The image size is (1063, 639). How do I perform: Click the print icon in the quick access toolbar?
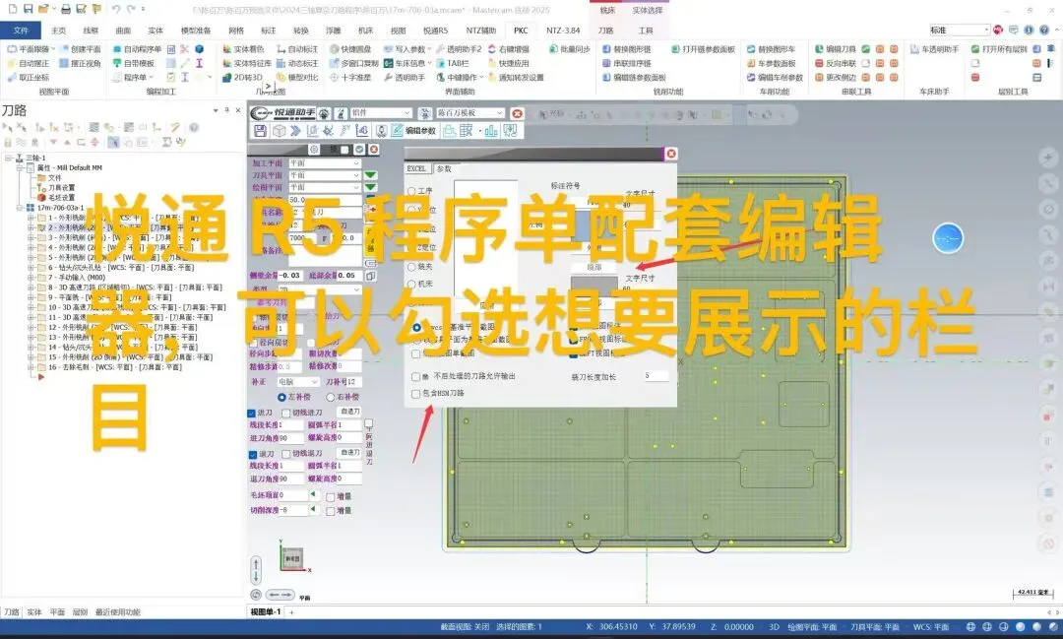(66, 9)
